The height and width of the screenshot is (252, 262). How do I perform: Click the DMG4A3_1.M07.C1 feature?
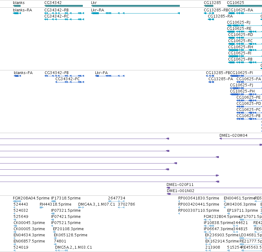point(81,207)
